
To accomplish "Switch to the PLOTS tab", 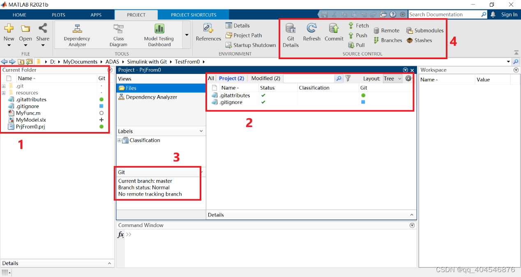I will tap(58, 15).
